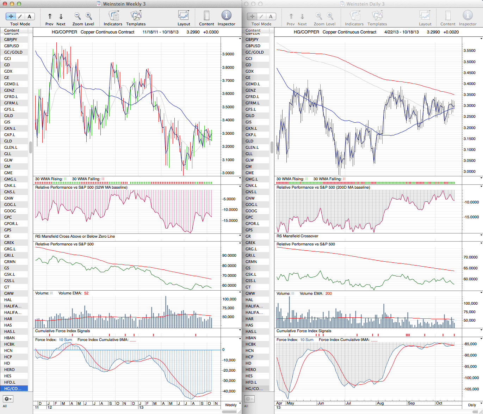
Task: Select GC/GOLD in the Weekly symbol list
Action: click(x=13, y=52)
